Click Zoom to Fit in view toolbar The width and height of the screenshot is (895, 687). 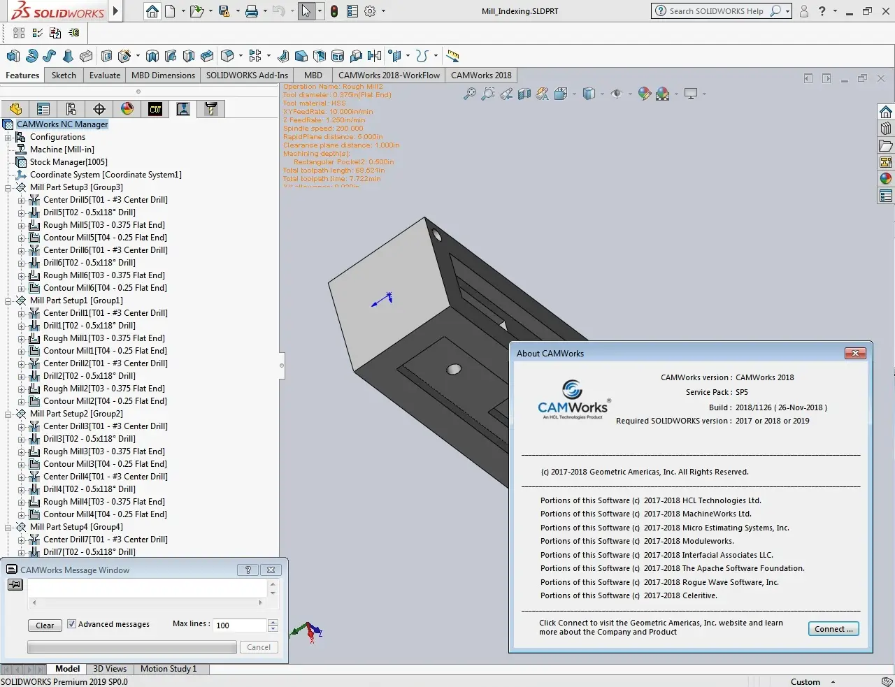[470, 94]
